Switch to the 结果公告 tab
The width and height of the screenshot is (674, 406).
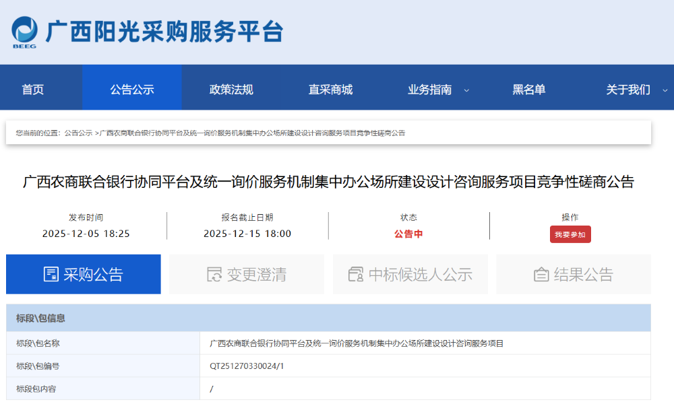[583, 274]
